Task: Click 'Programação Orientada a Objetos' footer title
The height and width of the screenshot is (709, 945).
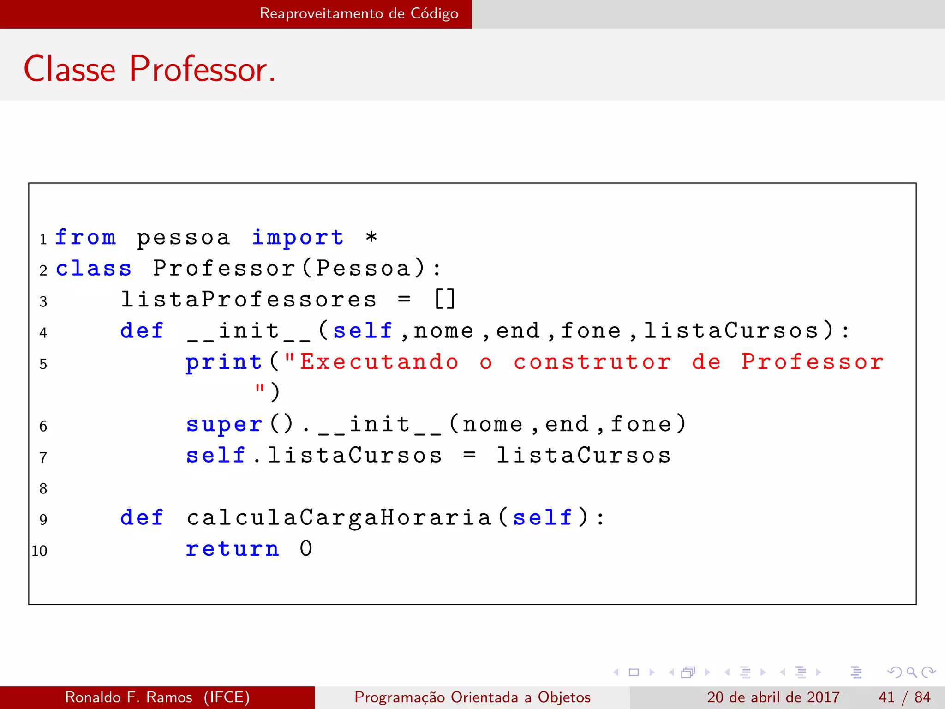Action: [472, 697]
